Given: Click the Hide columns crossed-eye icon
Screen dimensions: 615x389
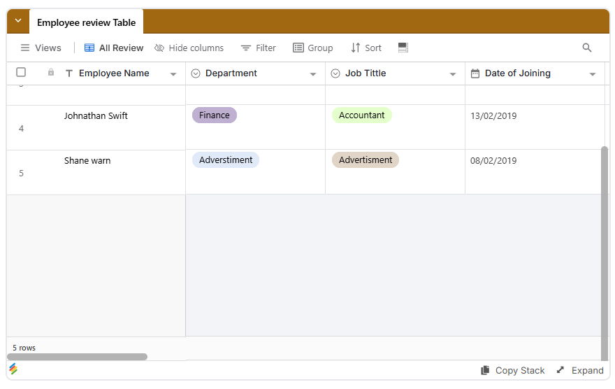Looking at the screenshot, I should 159,48.
